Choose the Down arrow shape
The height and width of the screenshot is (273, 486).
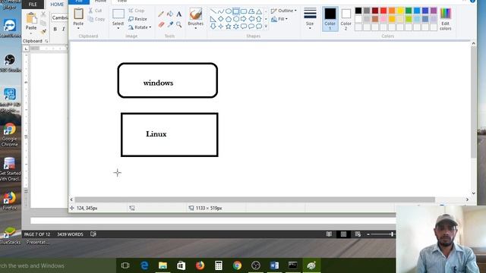tap(213, 27)
